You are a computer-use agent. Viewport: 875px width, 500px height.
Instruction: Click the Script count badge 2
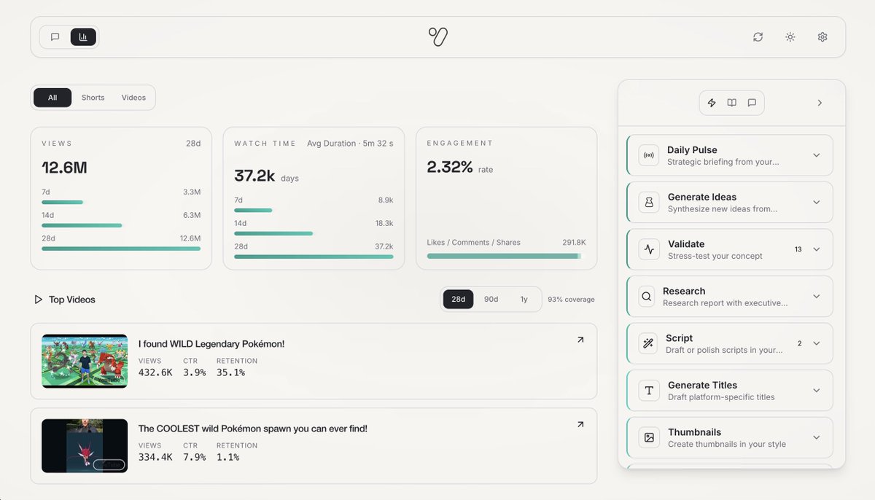coord(800,343)
